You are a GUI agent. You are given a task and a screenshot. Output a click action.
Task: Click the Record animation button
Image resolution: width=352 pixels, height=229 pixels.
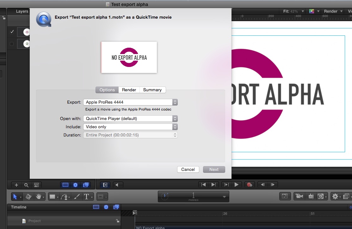pos(249,185)
